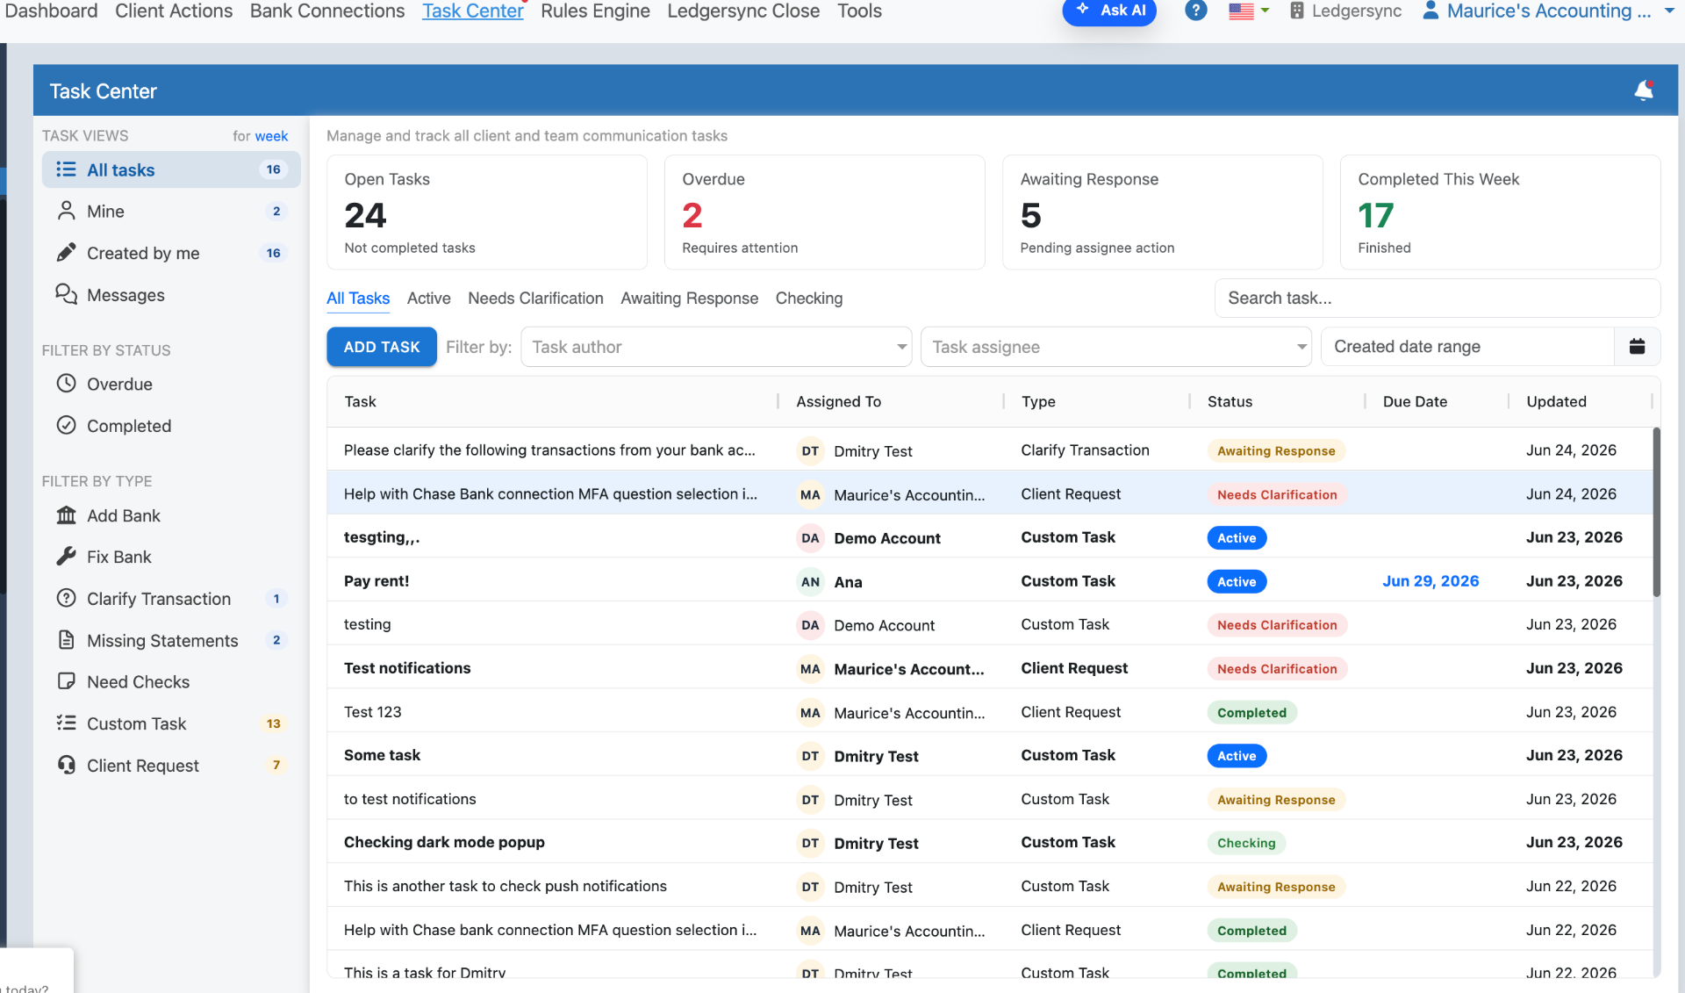Click Completed badge in Test 123 row

pos(1251,713)
